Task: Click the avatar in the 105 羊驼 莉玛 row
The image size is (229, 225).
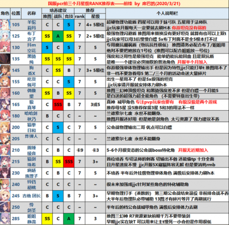Action: pos(5,24)
